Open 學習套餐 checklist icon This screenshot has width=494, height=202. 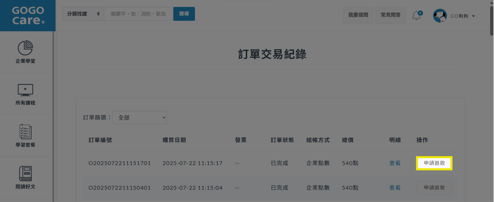click(x=25, y=132)
